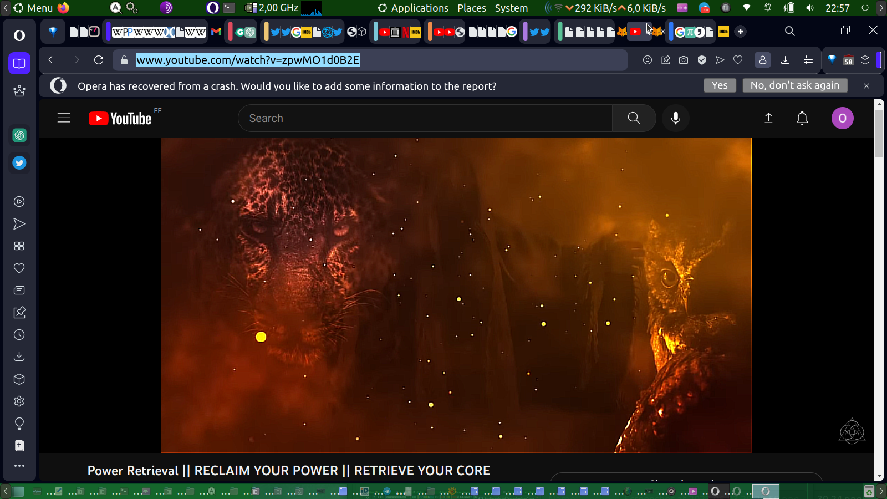
Task: Open the calendar extension showing 58
Action: 848,60
